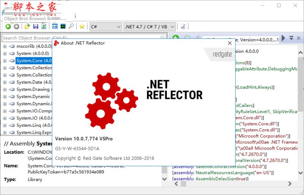Refresh assemblies with the green arrows document icon
Viewport: 304px width, 195px height.
coord(44,26)
